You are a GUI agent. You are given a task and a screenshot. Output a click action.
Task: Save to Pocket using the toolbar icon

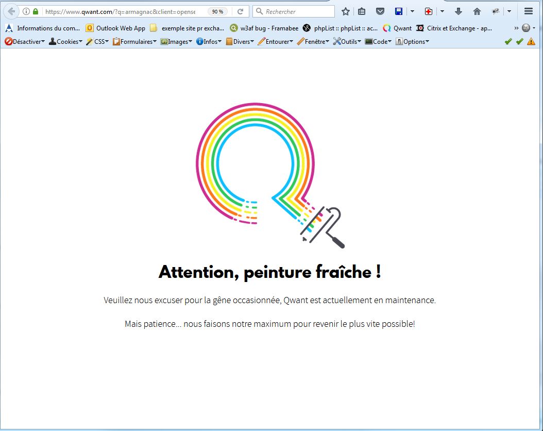click(x=380, y=11)
